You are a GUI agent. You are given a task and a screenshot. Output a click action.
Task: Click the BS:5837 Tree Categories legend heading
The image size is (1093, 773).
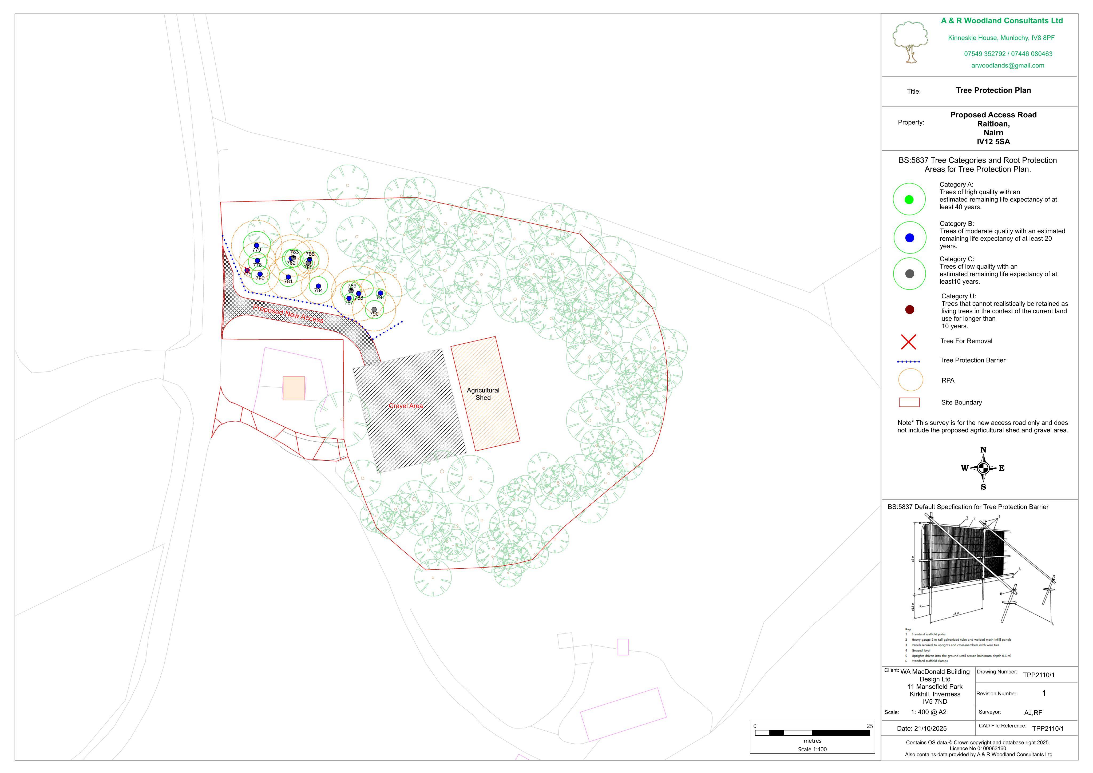(977, 165)
